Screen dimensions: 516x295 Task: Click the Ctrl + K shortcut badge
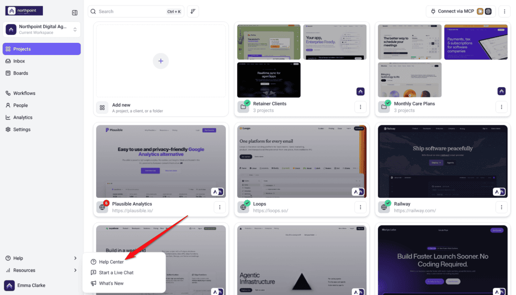tap(174, 12)
